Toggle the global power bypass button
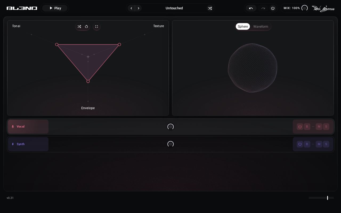The image size is (341, 213). coord(273,8)
